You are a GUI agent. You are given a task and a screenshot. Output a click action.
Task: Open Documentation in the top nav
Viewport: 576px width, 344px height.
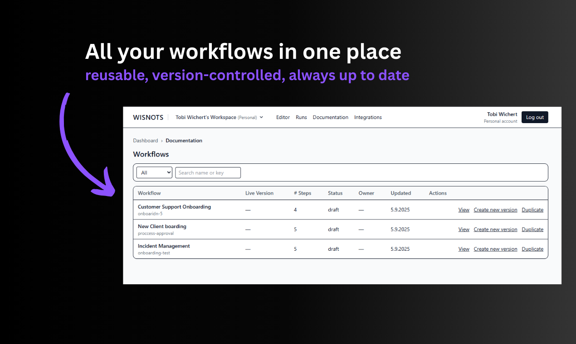[331, 117]
